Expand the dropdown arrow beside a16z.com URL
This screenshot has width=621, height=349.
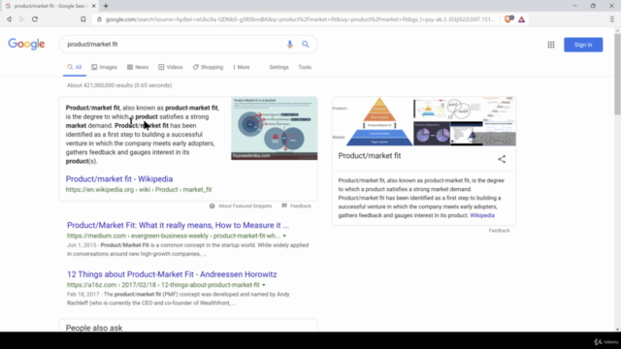coord(264,285)
